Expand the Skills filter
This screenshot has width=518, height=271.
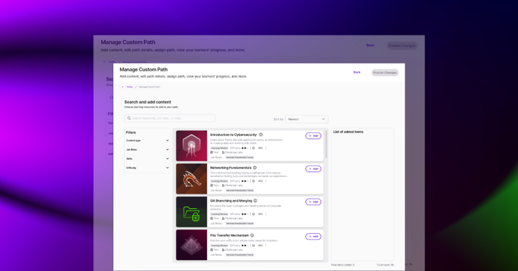[167, 158]
